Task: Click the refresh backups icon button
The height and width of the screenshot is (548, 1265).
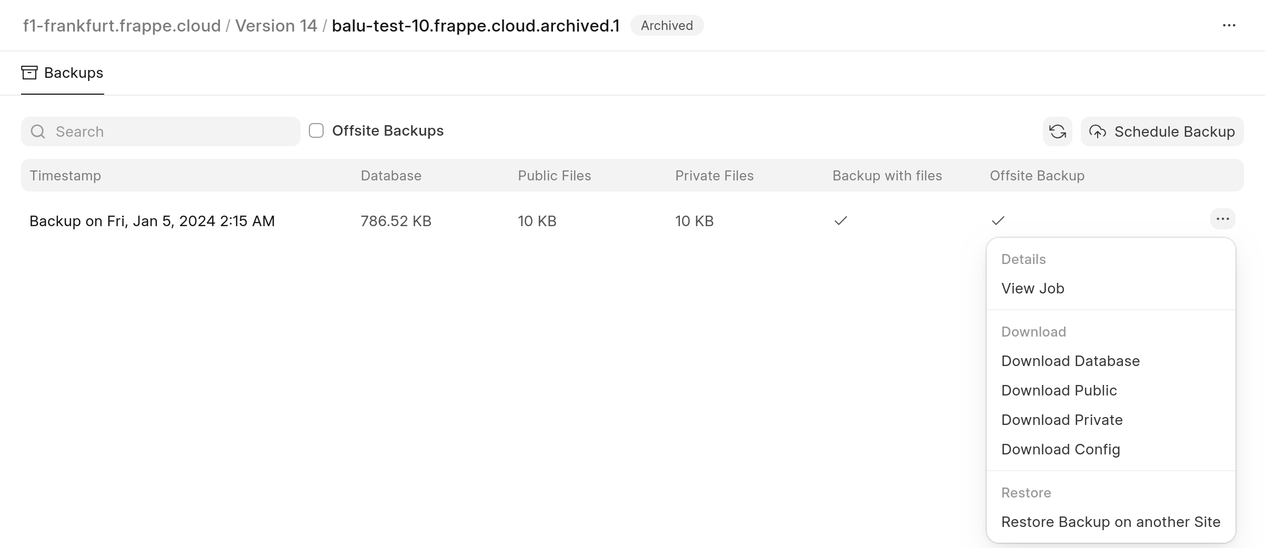Action: (x=1057, y=131)
